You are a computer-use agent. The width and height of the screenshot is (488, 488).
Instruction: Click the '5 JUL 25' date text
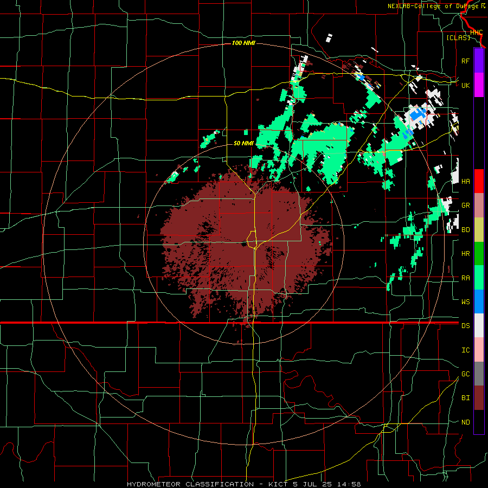point(313,484)
